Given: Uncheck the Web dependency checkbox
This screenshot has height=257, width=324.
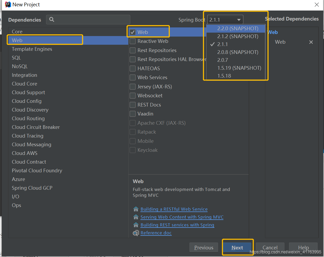Looking at the screenshot, I should pos(133,32).
